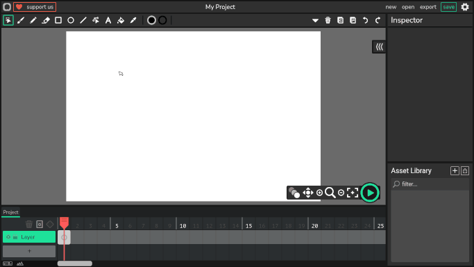Undo the last action
Screen dimensions: 474x267
(x=366, y=20)
